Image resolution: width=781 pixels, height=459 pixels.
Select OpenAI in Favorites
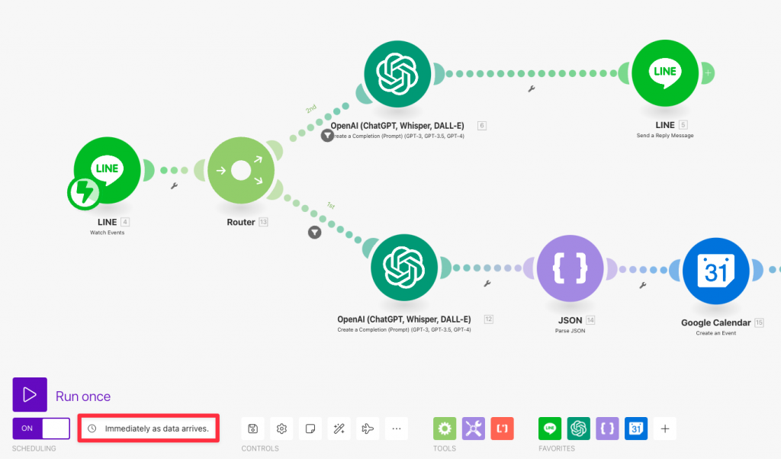(579, 429)
